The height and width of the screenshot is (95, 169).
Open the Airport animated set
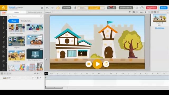tap(35, 27)
